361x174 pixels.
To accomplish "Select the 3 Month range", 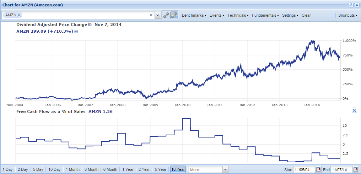I will [x=92, y=169].
